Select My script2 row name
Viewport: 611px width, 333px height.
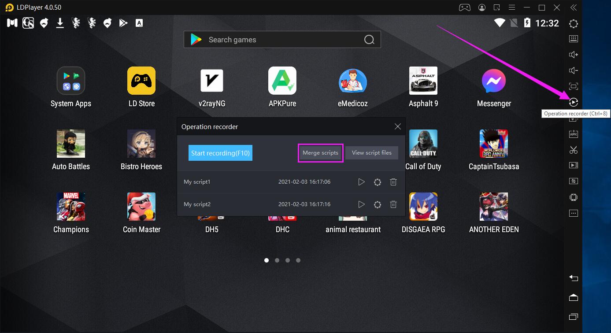197,204
